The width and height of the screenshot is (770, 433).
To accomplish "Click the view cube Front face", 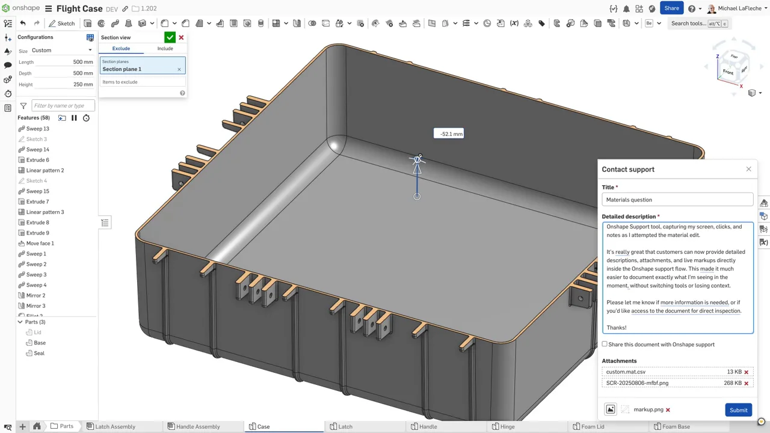I will pos(728,72).
